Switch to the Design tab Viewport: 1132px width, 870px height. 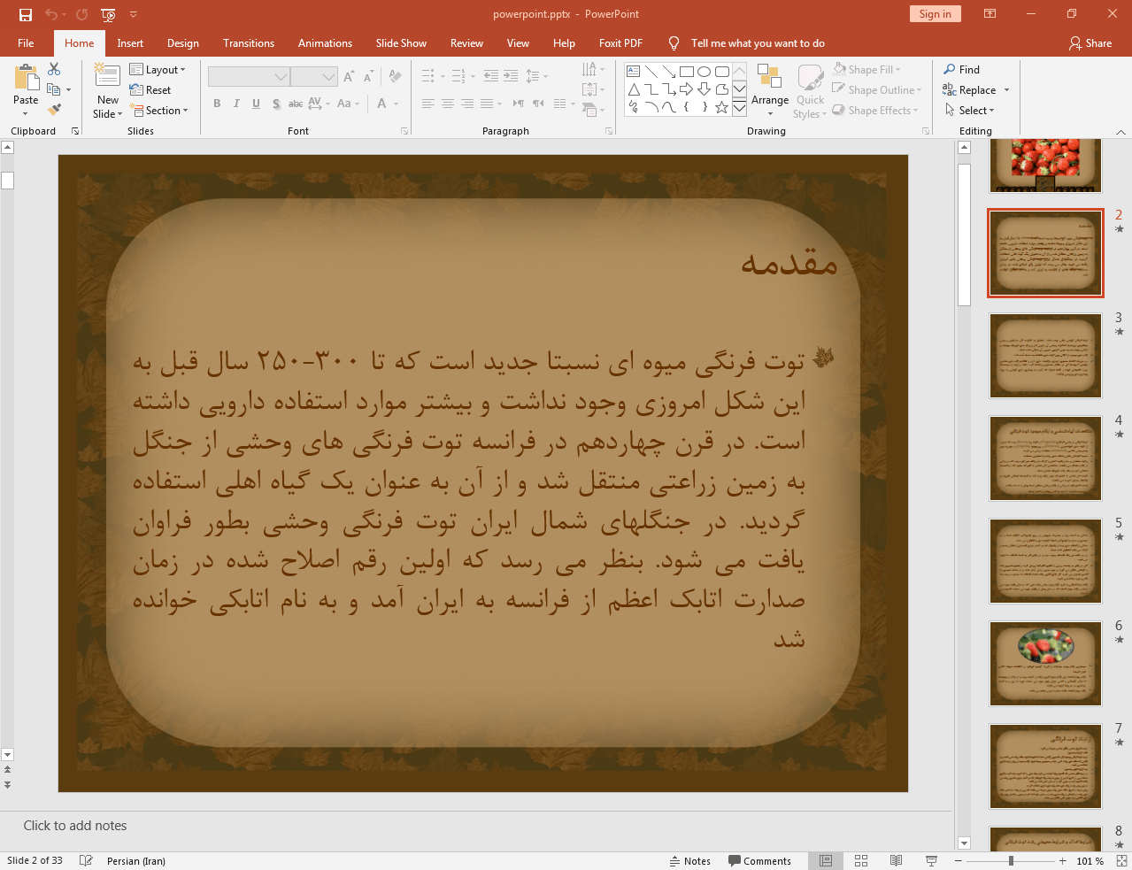coord(183,42)
